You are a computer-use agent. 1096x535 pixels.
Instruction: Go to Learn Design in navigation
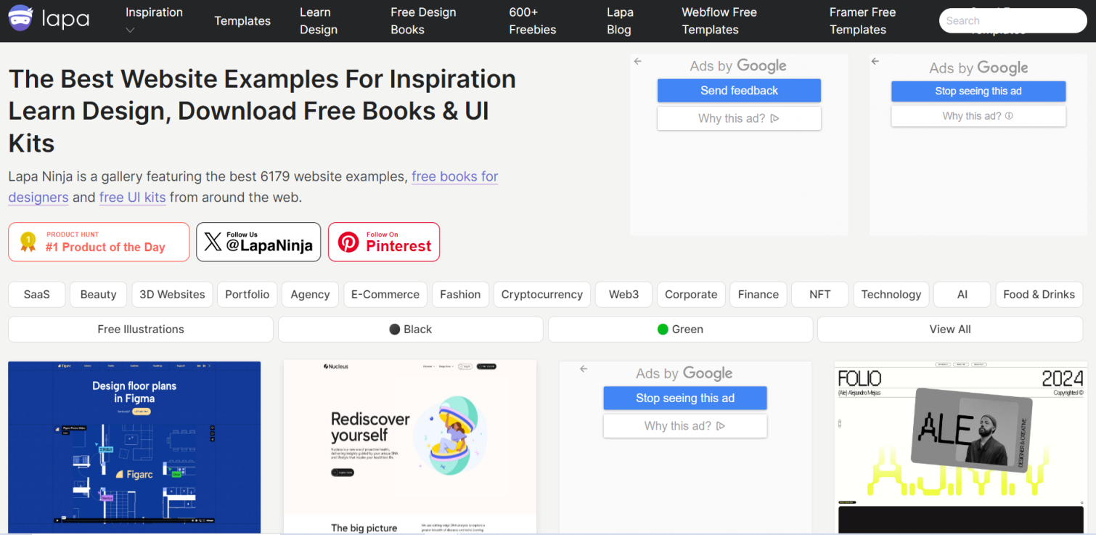(x=319, y=21)
